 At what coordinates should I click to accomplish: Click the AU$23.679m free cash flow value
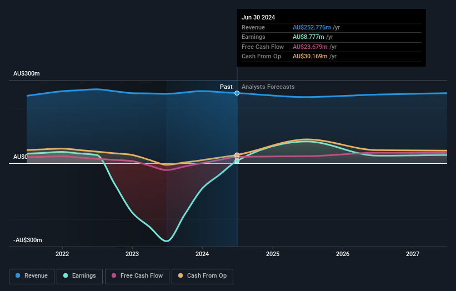pos(310,47)
